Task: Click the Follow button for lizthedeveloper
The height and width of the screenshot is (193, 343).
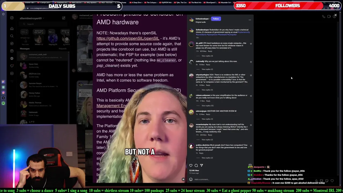Action: coord(216,19)
